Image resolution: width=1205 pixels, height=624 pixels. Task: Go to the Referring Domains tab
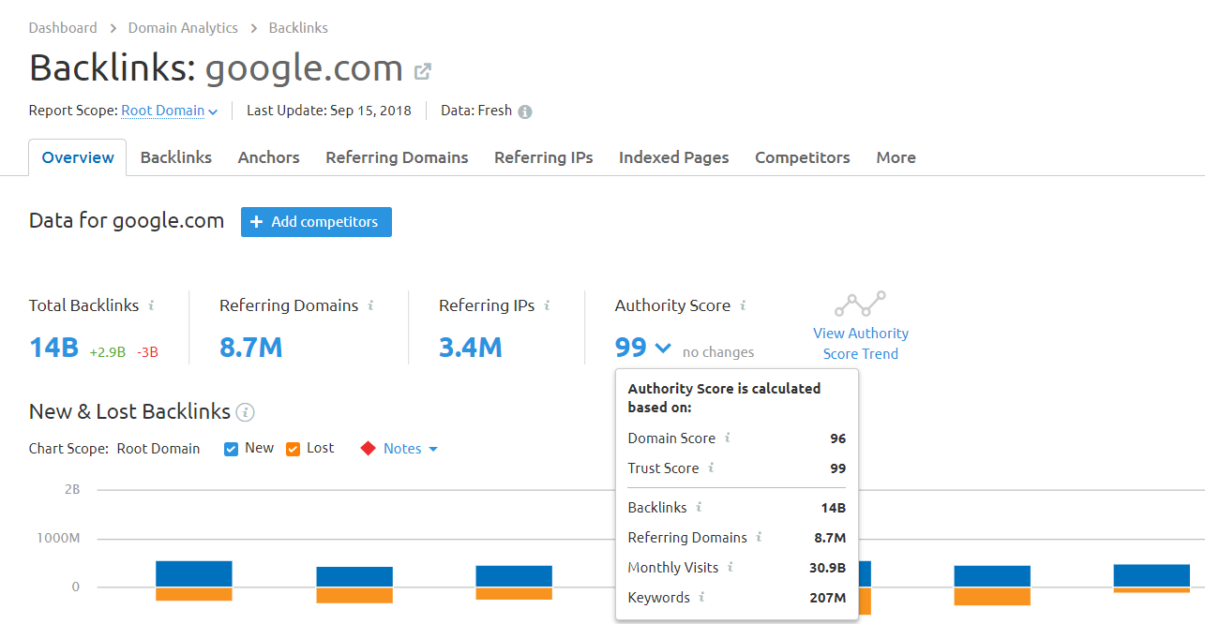397,157
